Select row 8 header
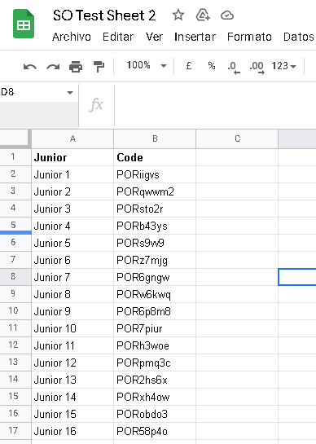The height and width of the screenshot is (444, 316). coord(15,277)
